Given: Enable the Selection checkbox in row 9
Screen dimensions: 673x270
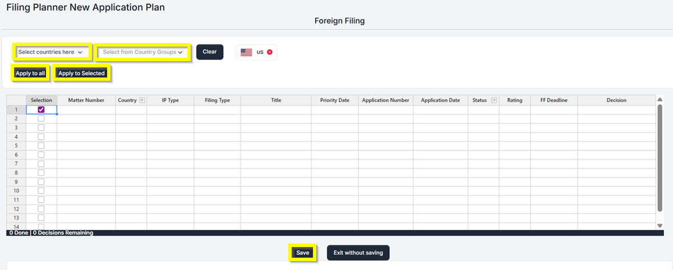Looking at the screenshot, I should click(41, 181).
